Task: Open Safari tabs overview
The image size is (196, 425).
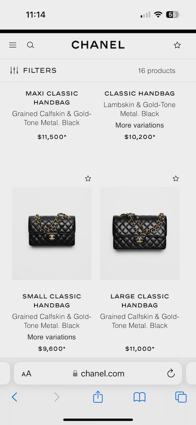Action: [x=181, y=397]
